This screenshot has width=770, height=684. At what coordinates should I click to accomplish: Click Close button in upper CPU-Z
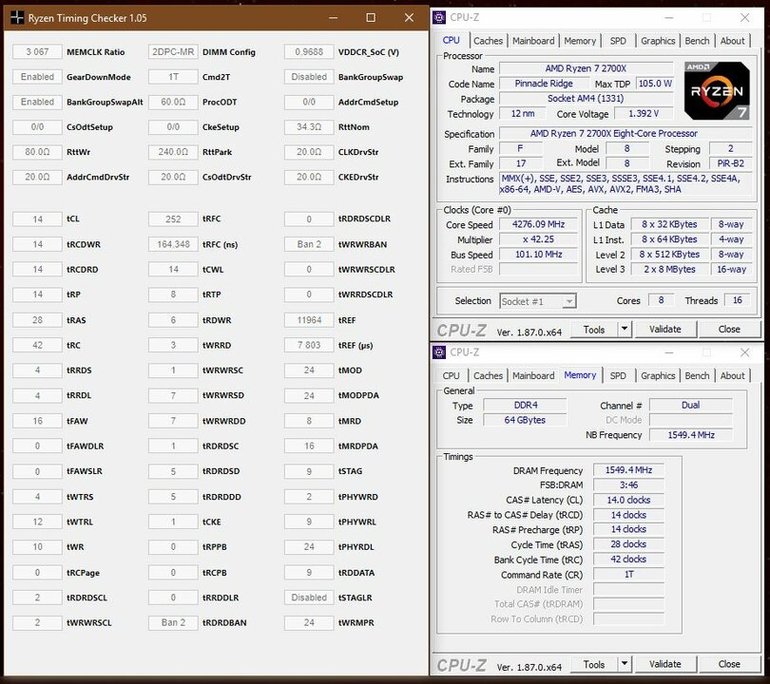729,330
